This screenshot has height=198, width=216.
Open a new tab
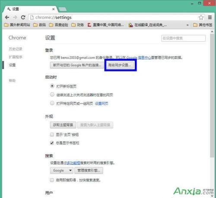point(63,9)
